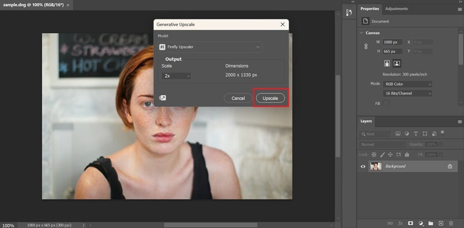Viewport: 464px width, 228px height.
Task: Open the Firefly Upscaler model dropdown
Action: point(211,47)
